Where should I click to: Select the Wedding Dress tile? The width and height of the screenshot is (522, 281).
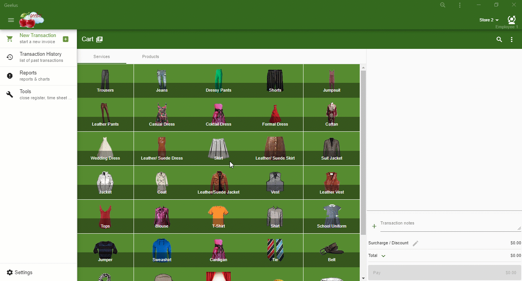(x=105, y=149)
